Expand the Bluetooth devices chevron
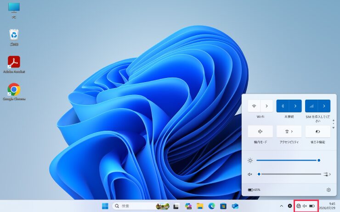 point(295,106)
